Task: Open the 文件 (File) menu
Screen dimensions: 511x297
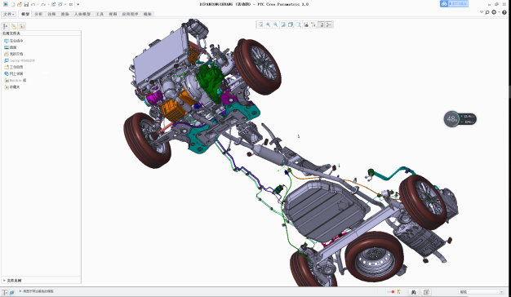Action: click(x=9, y=15)
